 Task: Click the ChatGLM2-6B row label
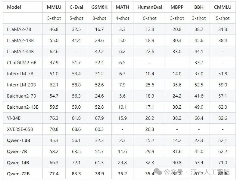point(22,62)
